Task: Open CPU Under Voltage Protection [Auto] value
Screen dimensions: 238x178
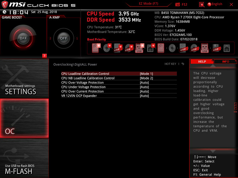Action: pyautogui.click(x=144, y=87)
